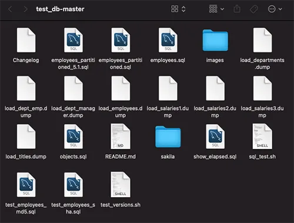Open the group-by options dropdown

216,9
